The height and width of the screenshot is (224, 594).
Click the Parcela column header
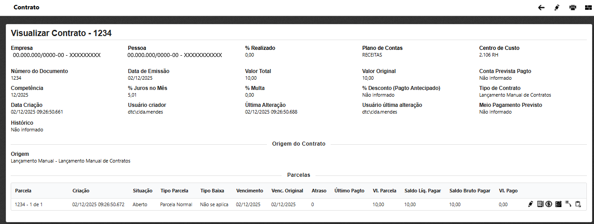(x=23, y=191)
